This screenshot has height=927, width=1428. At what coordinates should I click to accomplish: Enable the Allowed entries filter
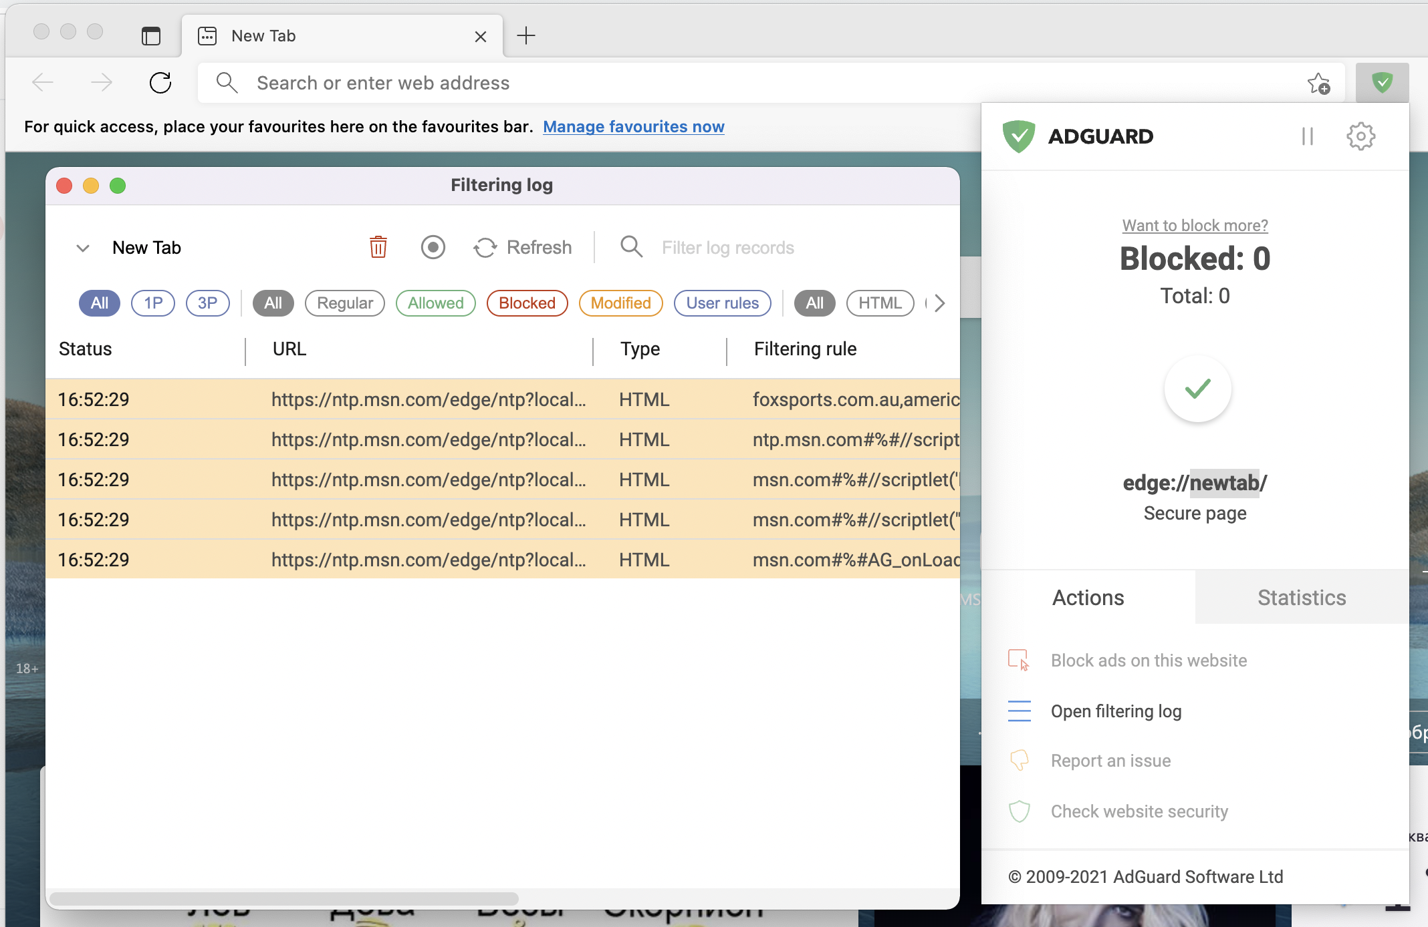pyautogui.click(x=435, y=303)
